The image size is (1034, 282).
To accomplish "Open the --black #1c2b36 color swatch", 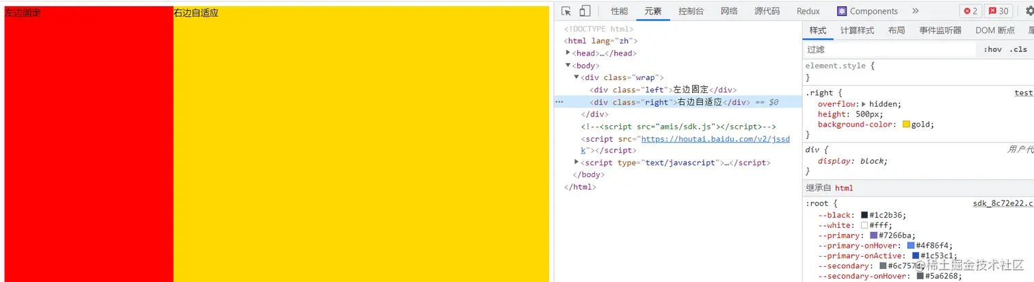I will [x=864, y=215].
